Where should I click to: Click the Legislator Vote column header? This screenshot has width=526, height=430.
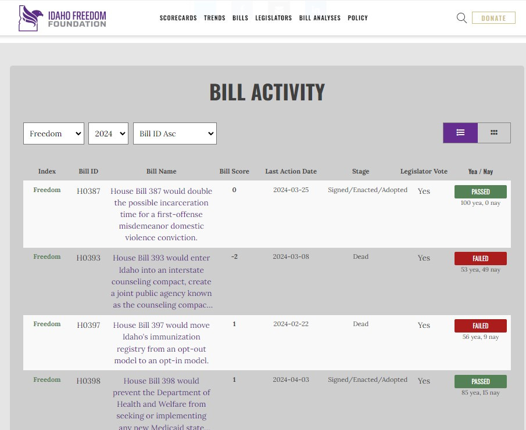(x=424, y=171)
